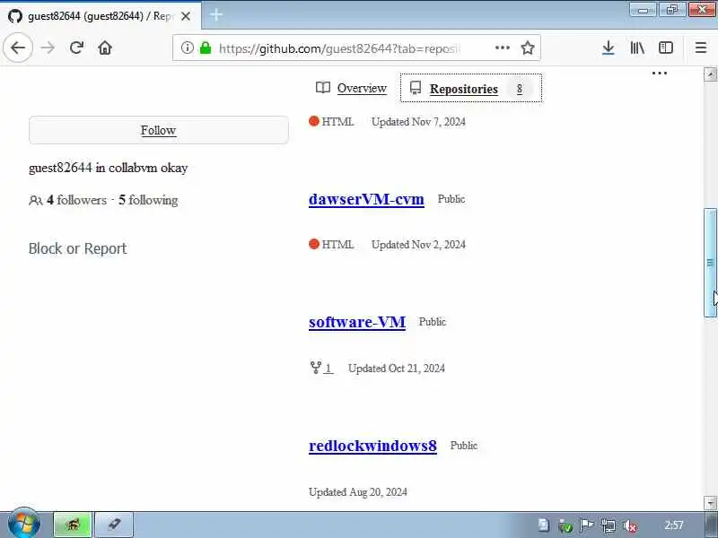Click the followers people icon
The height and width of the screenshot is (538, 718).
coord(36,200)
